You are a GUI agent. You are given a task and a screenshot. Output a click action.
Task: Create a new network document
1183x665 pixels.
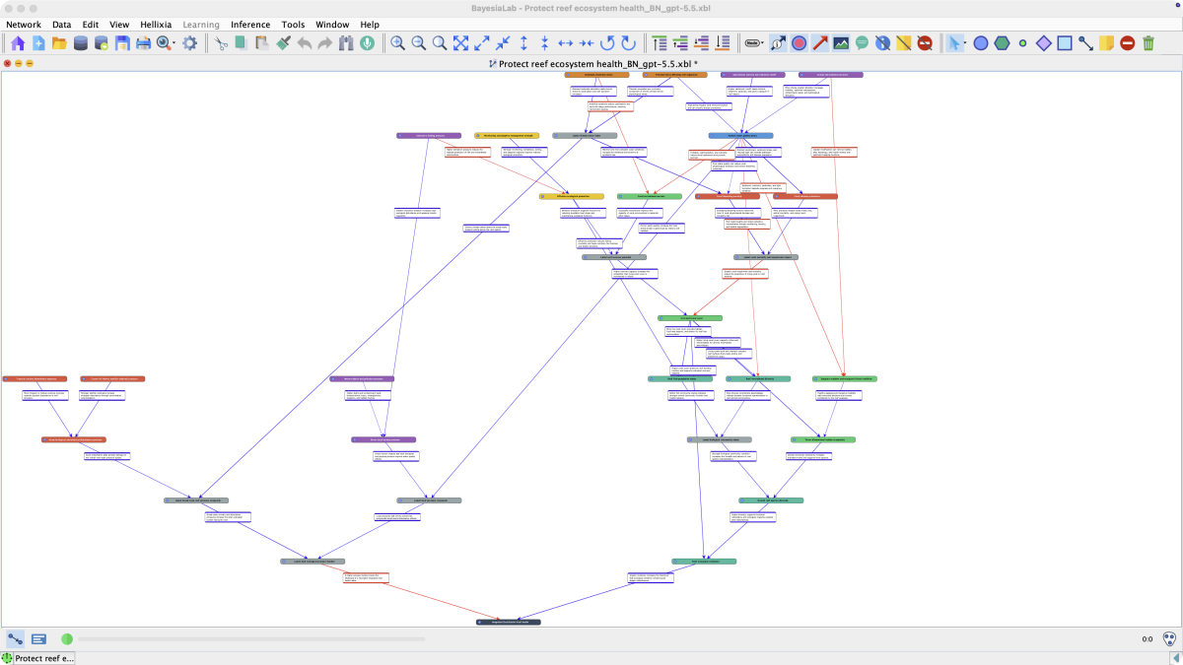pos(38,43)
